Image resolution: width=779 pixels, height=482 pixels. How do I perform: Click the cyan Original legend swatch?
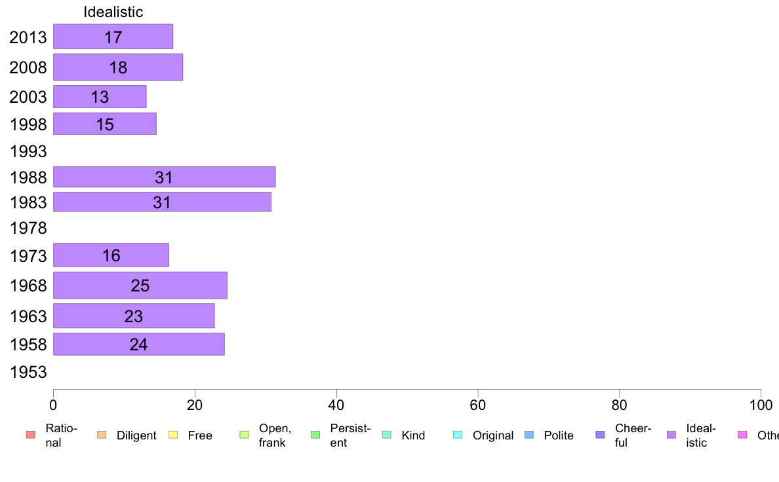(x=458, y=435)
